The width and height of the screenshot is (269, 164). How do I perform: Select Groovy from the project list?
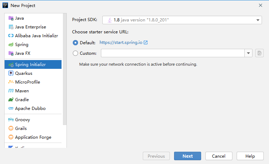[x=22, y=120]
